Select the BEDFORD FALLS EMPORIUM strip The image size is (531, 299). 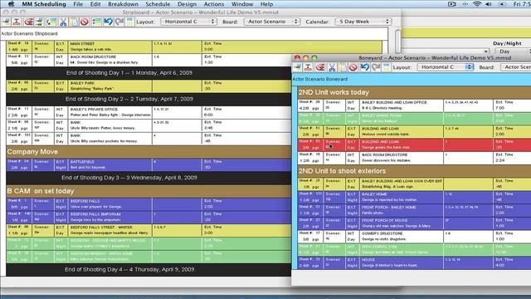pyautogui.click(x=149, y=217)
